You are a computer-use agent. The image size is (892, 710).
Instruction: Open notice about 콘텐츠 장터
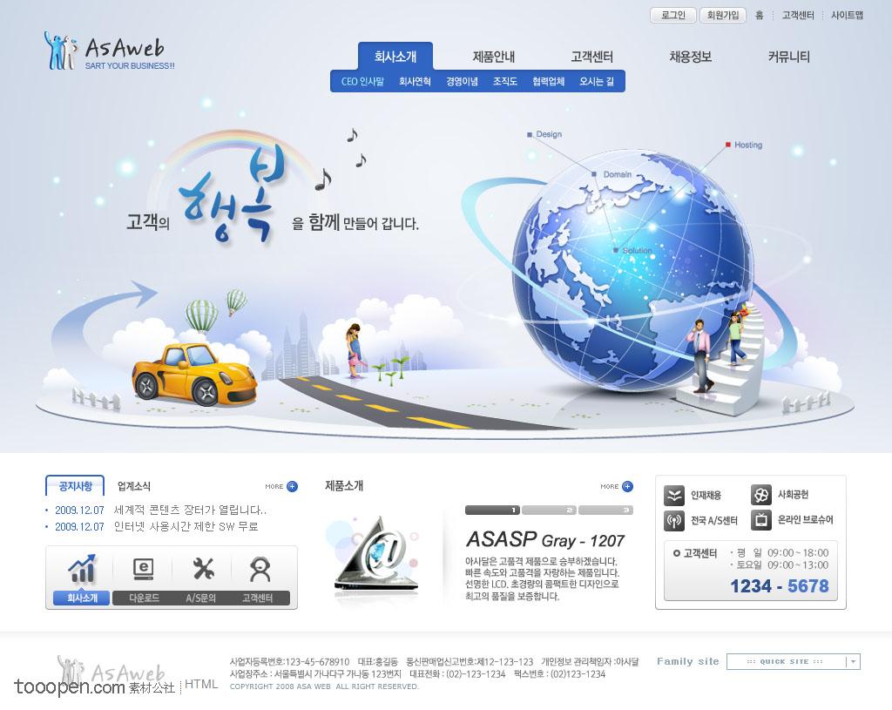(x=190, y=510)
